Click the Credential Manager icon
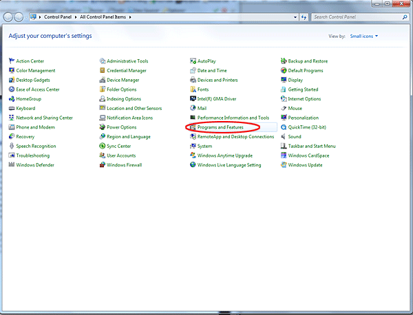 (102, 71)
